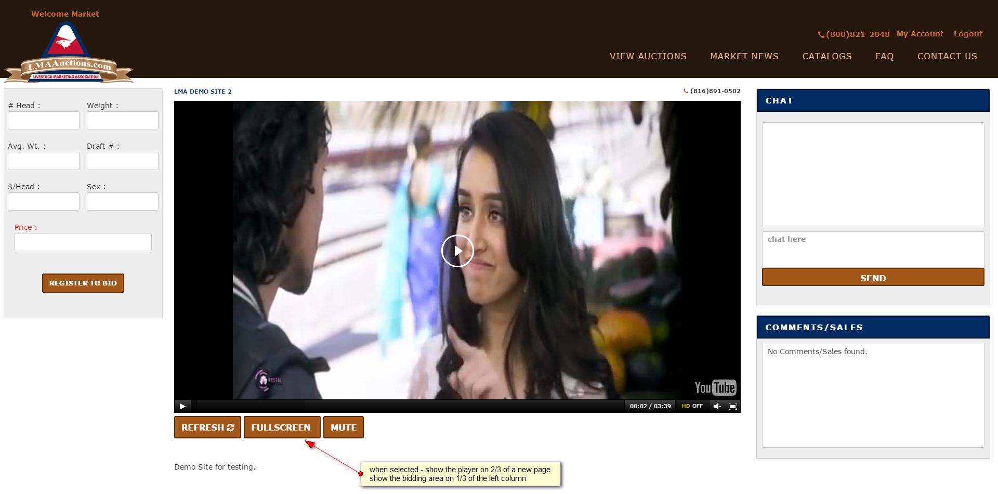Click the YouTube logo on the video
This screenshot has width=998, height=494.
pyautogui.click(x=715, y=387)
